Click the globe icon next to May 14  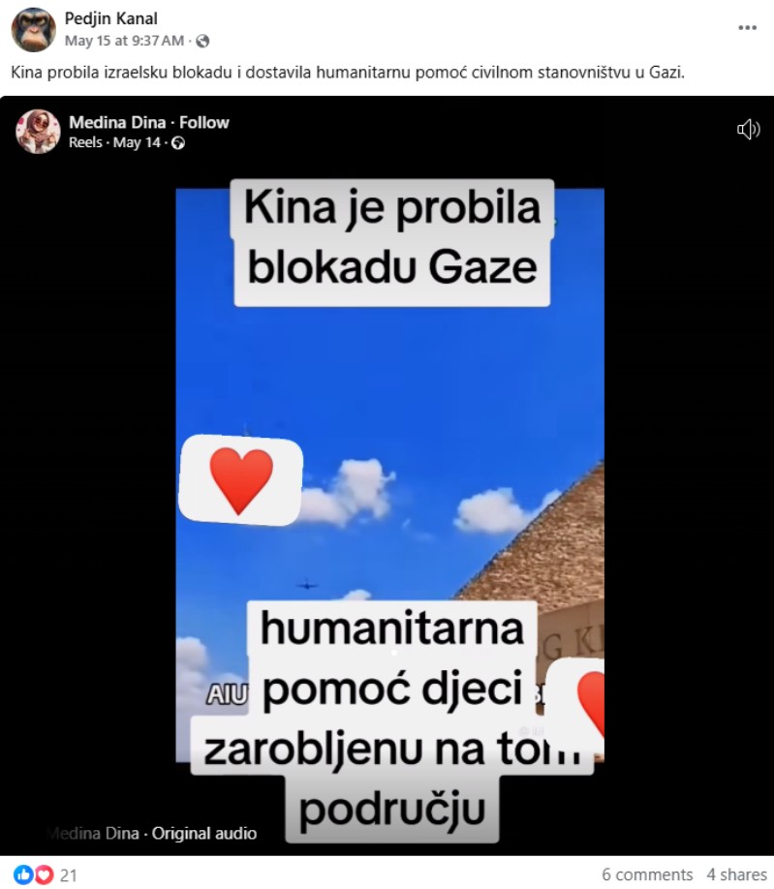click(x=178, y=143)
